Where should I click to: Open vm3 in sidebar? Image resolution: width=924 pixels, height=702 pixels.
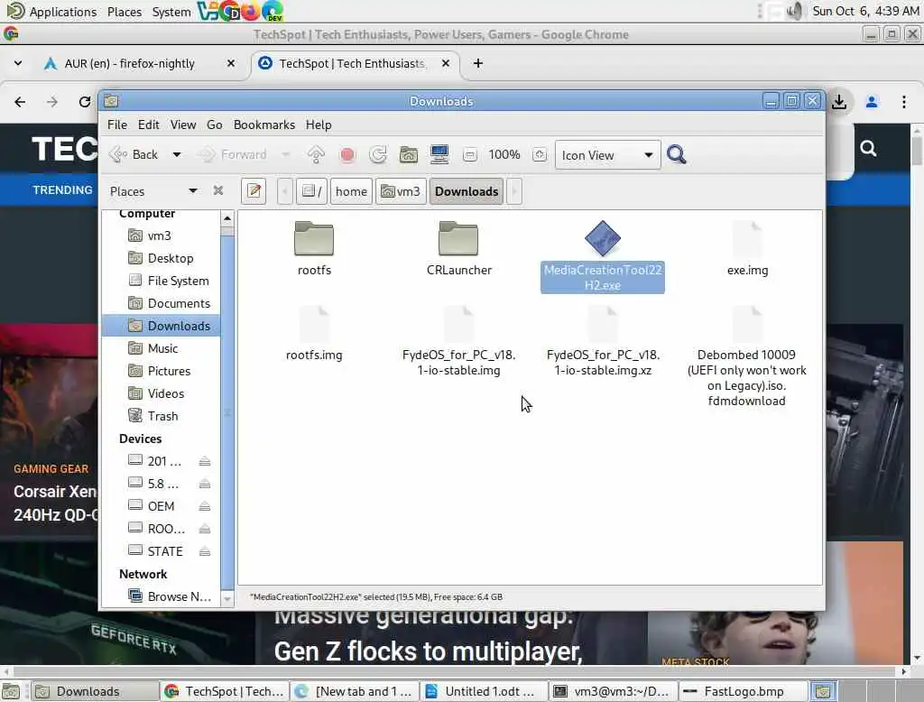(x=161, y=236)
